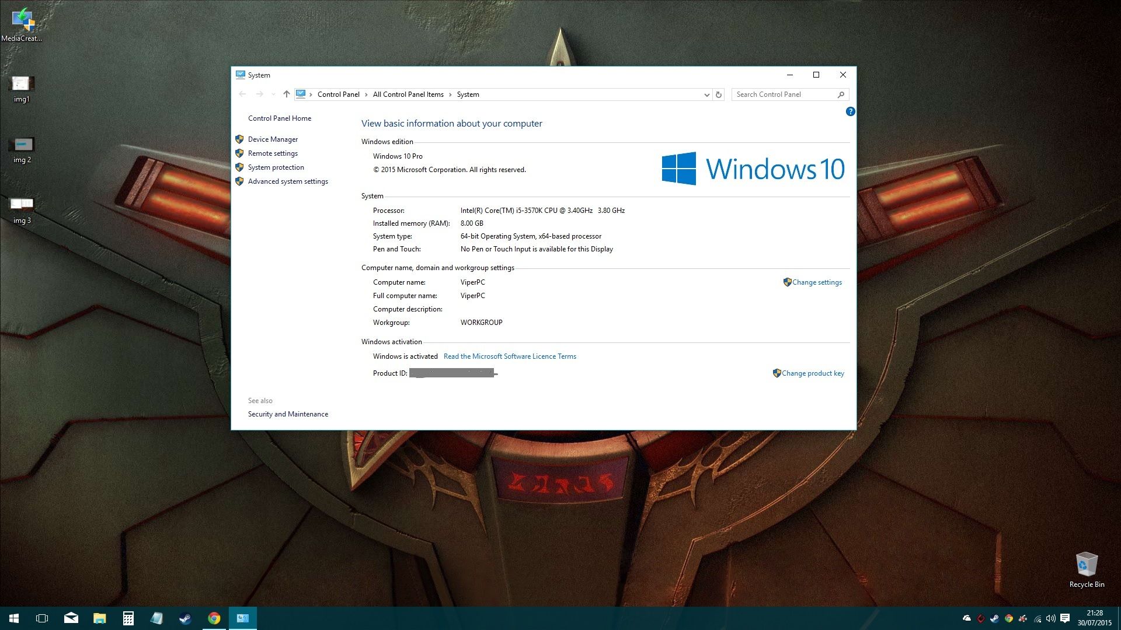Open Control Panel Home
Image resolution: width=1121 pixels, height=630 pixels.
coord(280,118)
